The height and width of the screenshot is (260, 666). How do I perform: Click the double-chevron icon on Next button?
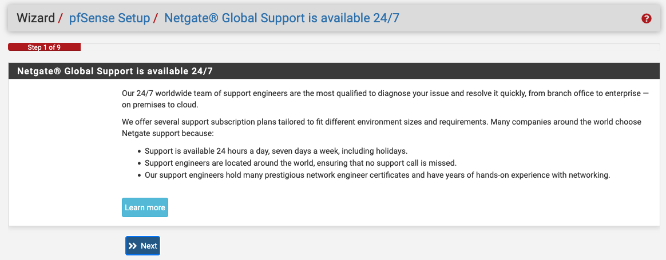(x=133, y=246)
